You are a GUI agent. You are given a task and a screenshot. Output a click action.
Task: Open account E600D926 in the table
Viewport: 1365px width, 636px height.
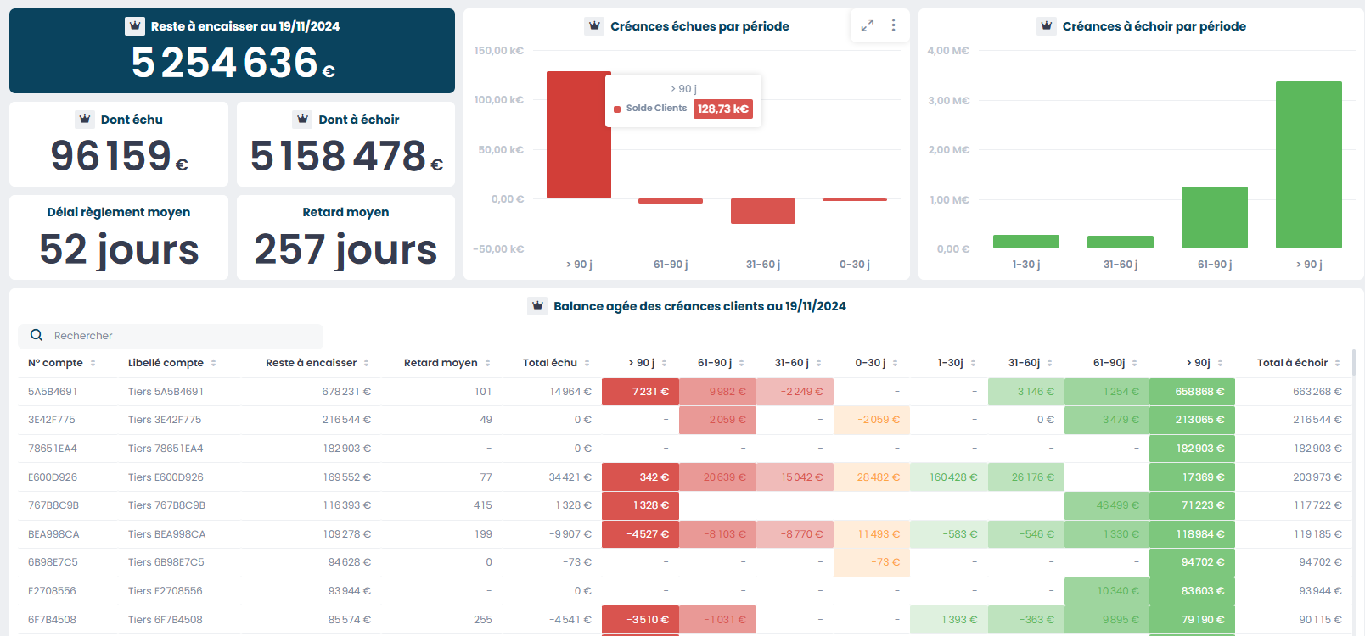(53, 477)
